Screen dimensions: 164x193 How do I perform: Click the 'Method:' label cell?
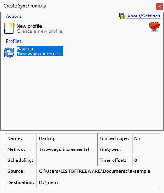point(21,149)
